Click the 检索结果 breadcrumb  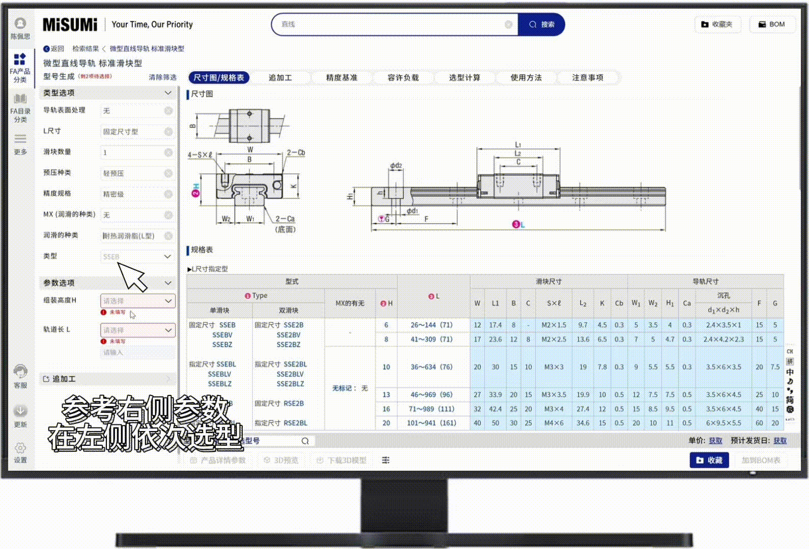pyautogui.click(x=85, y=49)
